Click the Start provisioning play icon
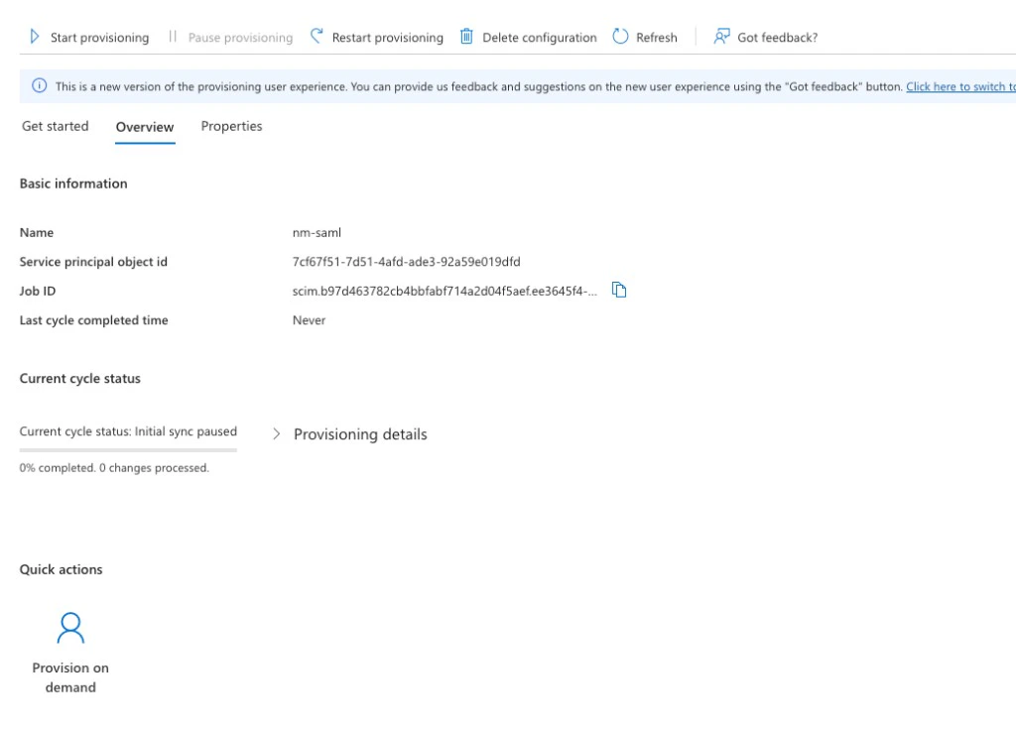The image size is (1016, 730). [x=35, y=37]
